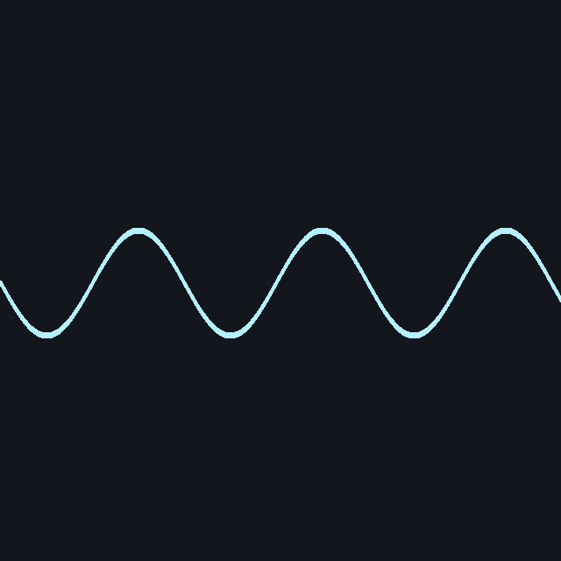Click the third crest of the waveform
Screen dimensions: 561x561
(505, 231)
